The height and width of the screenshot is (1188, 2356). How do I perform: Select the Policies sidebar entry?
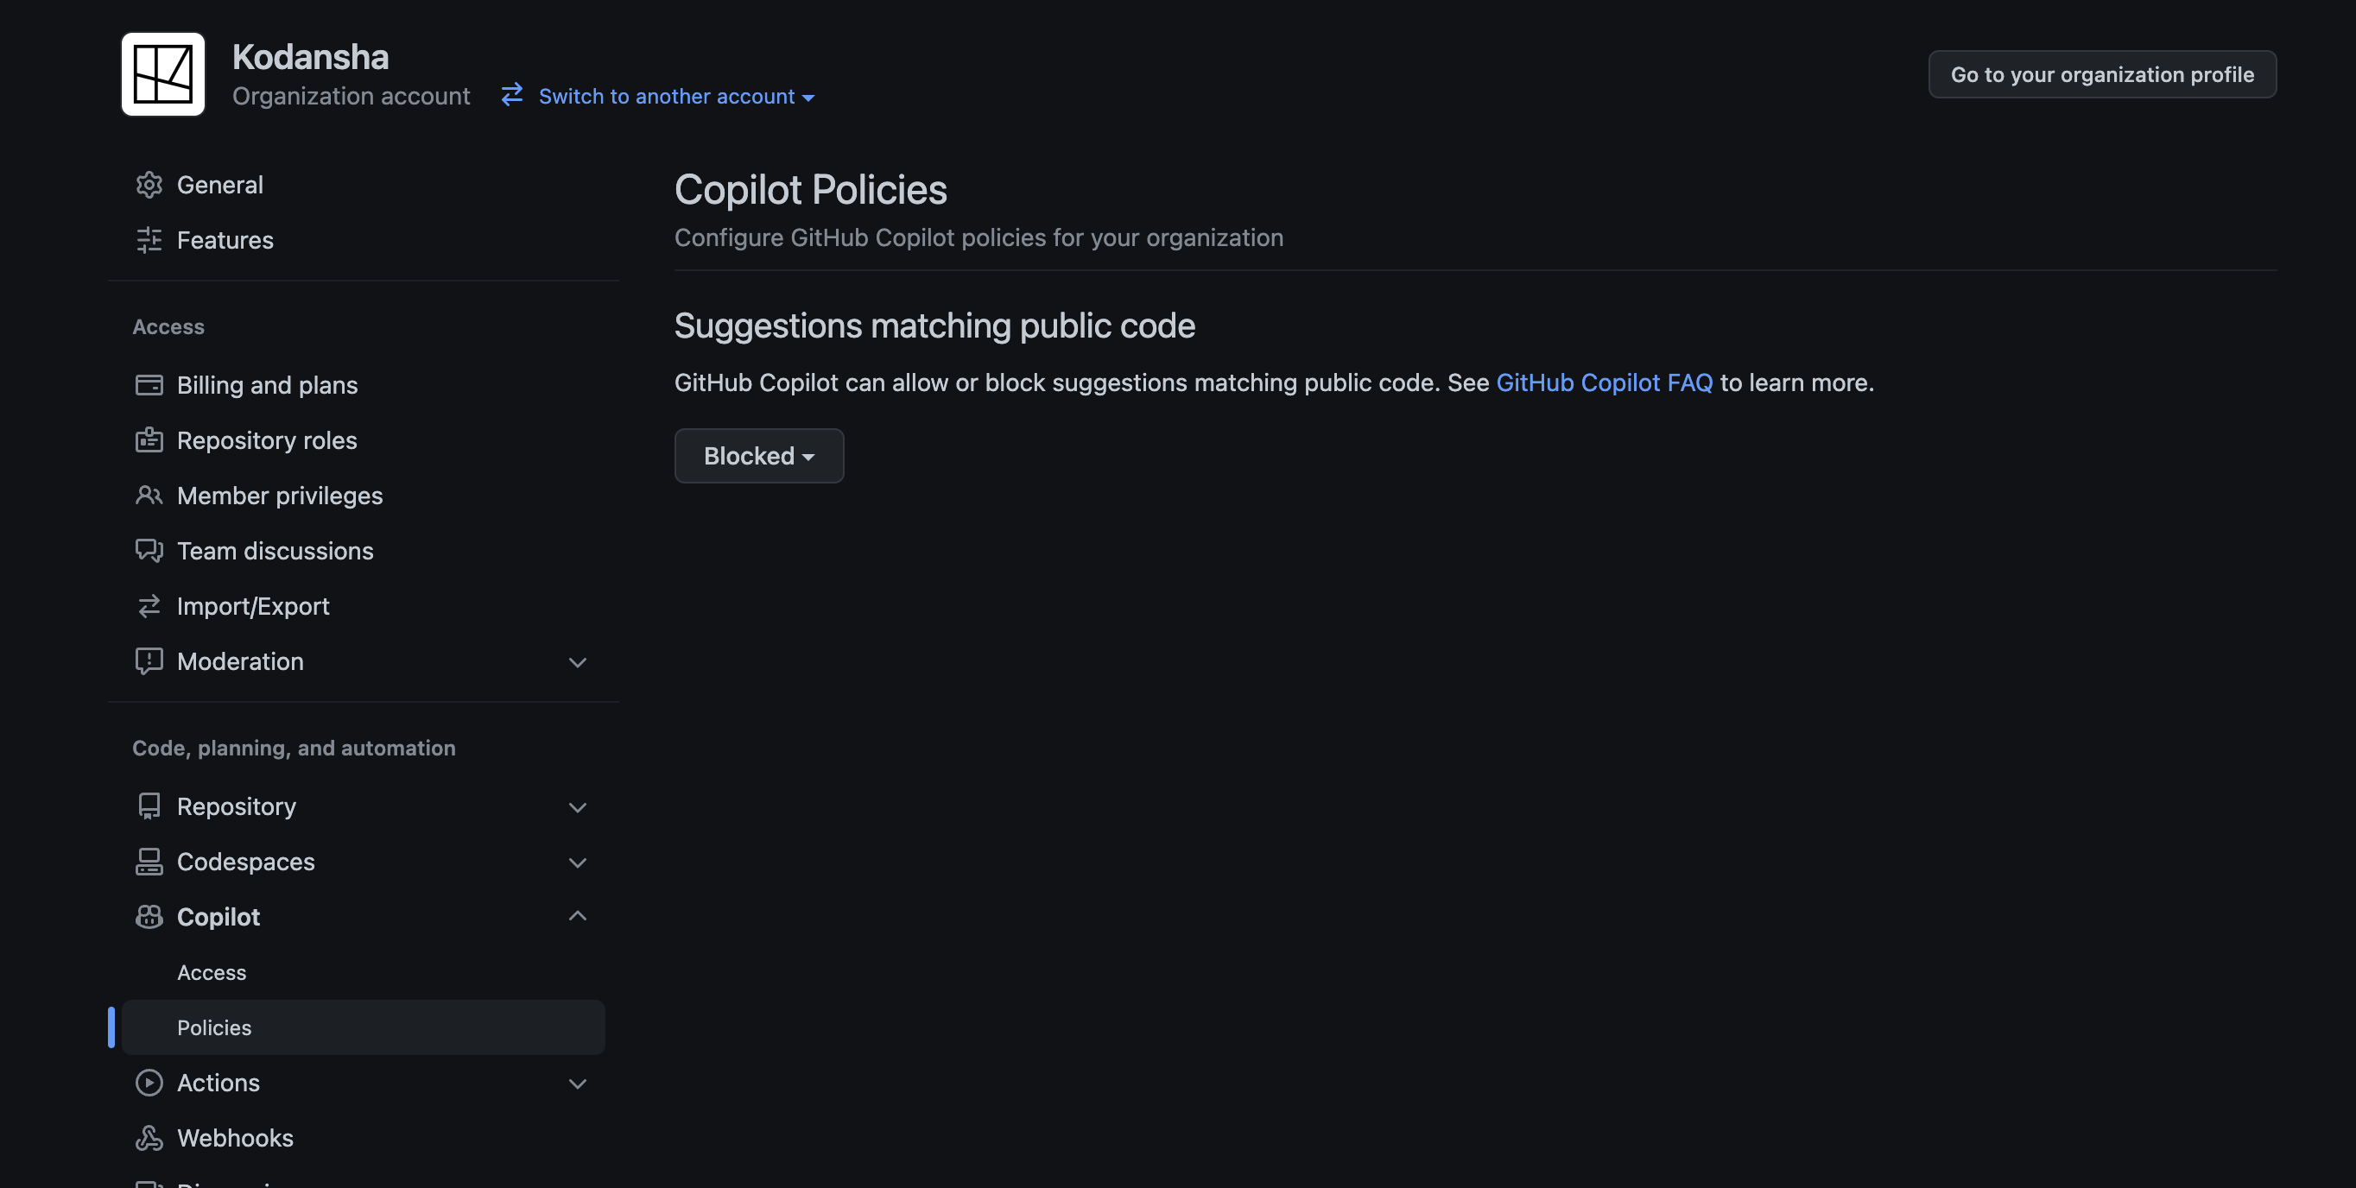(x=214, y=1027)
